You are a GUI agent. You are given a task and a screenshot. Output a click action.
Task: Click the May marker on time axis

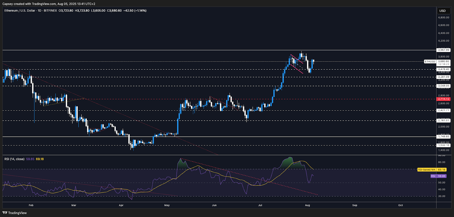tap(167, 205)
